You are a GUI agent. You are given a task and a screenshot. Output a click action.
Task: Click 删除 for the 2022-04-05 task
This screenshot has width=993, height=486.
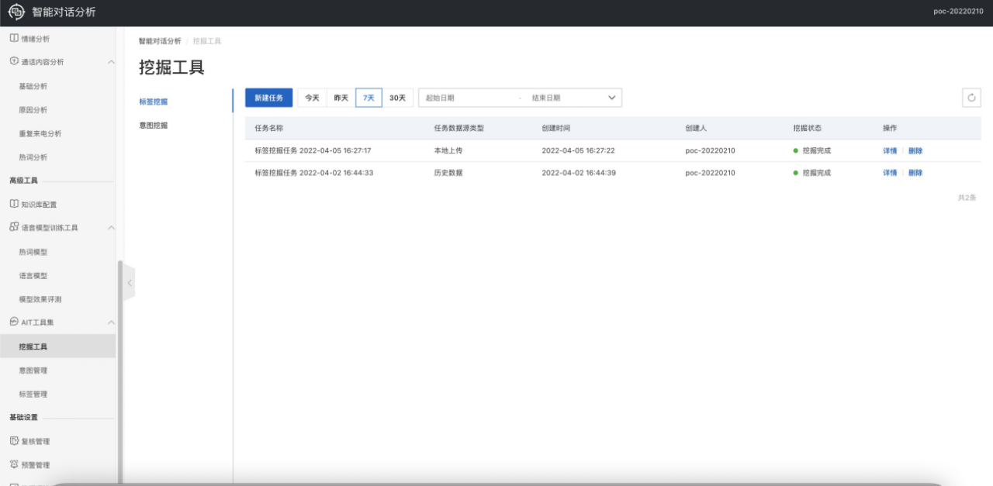coord(915,150)
